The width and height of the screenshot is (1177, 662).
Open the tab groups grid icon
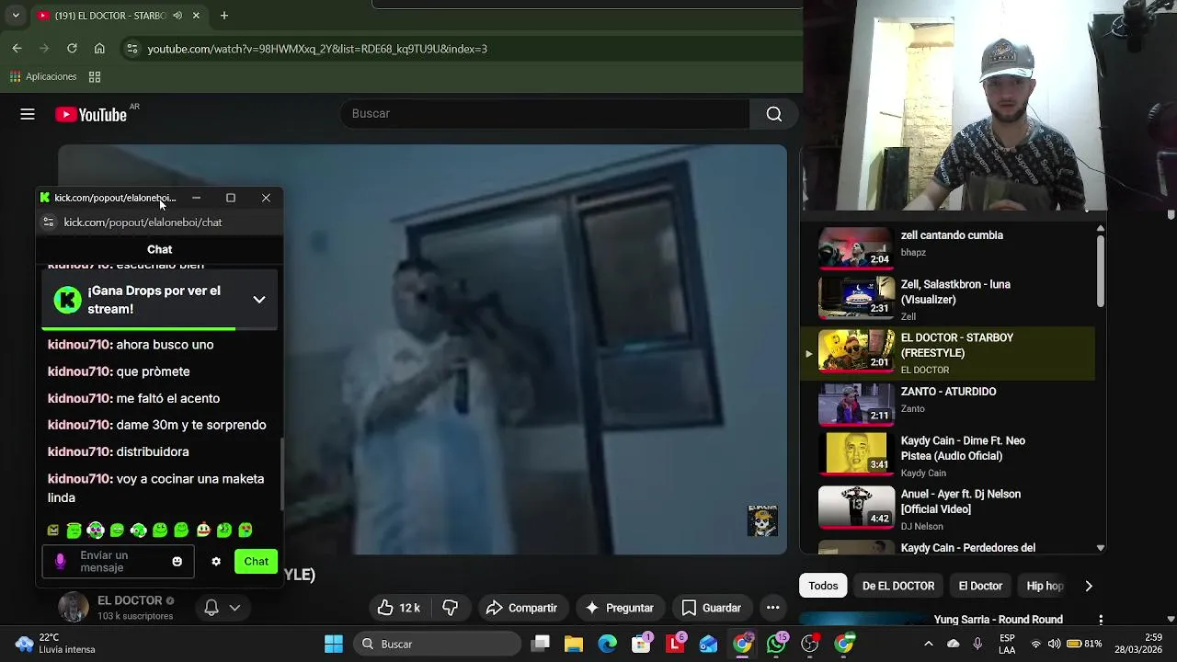(95, 76)
